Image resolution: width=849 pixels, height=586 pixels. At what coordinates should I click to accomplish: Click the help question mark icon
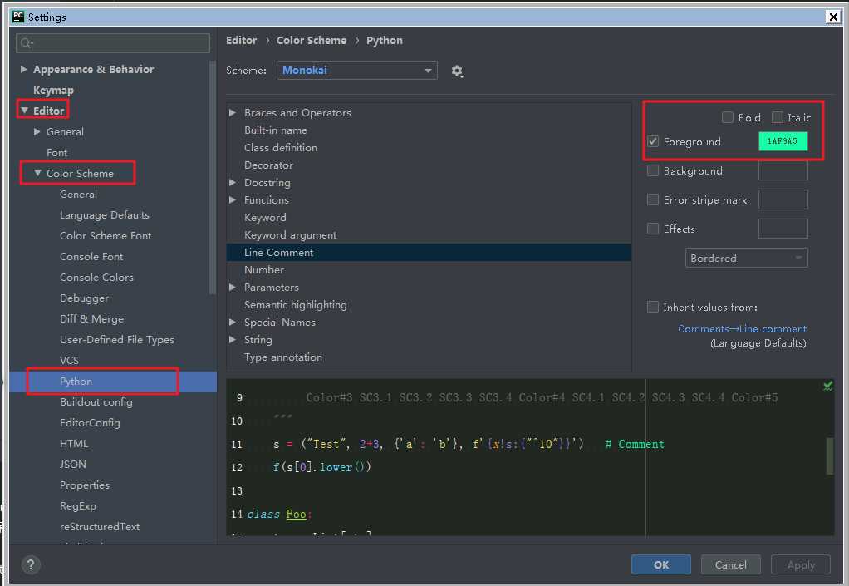click(x=31, y=565)
